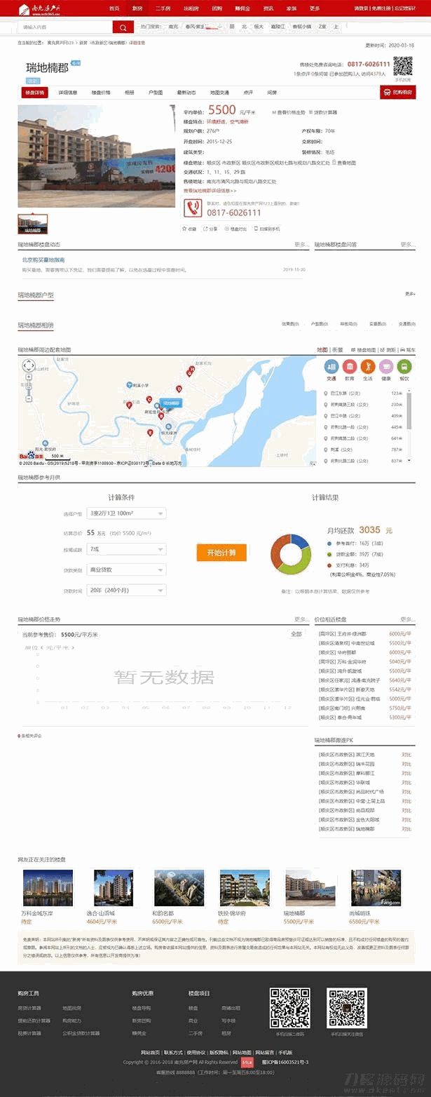Expand the 贷款时间 20年 dropdown
The height and width of the screenshot is (1097, 431).
[x=126, y=590]
